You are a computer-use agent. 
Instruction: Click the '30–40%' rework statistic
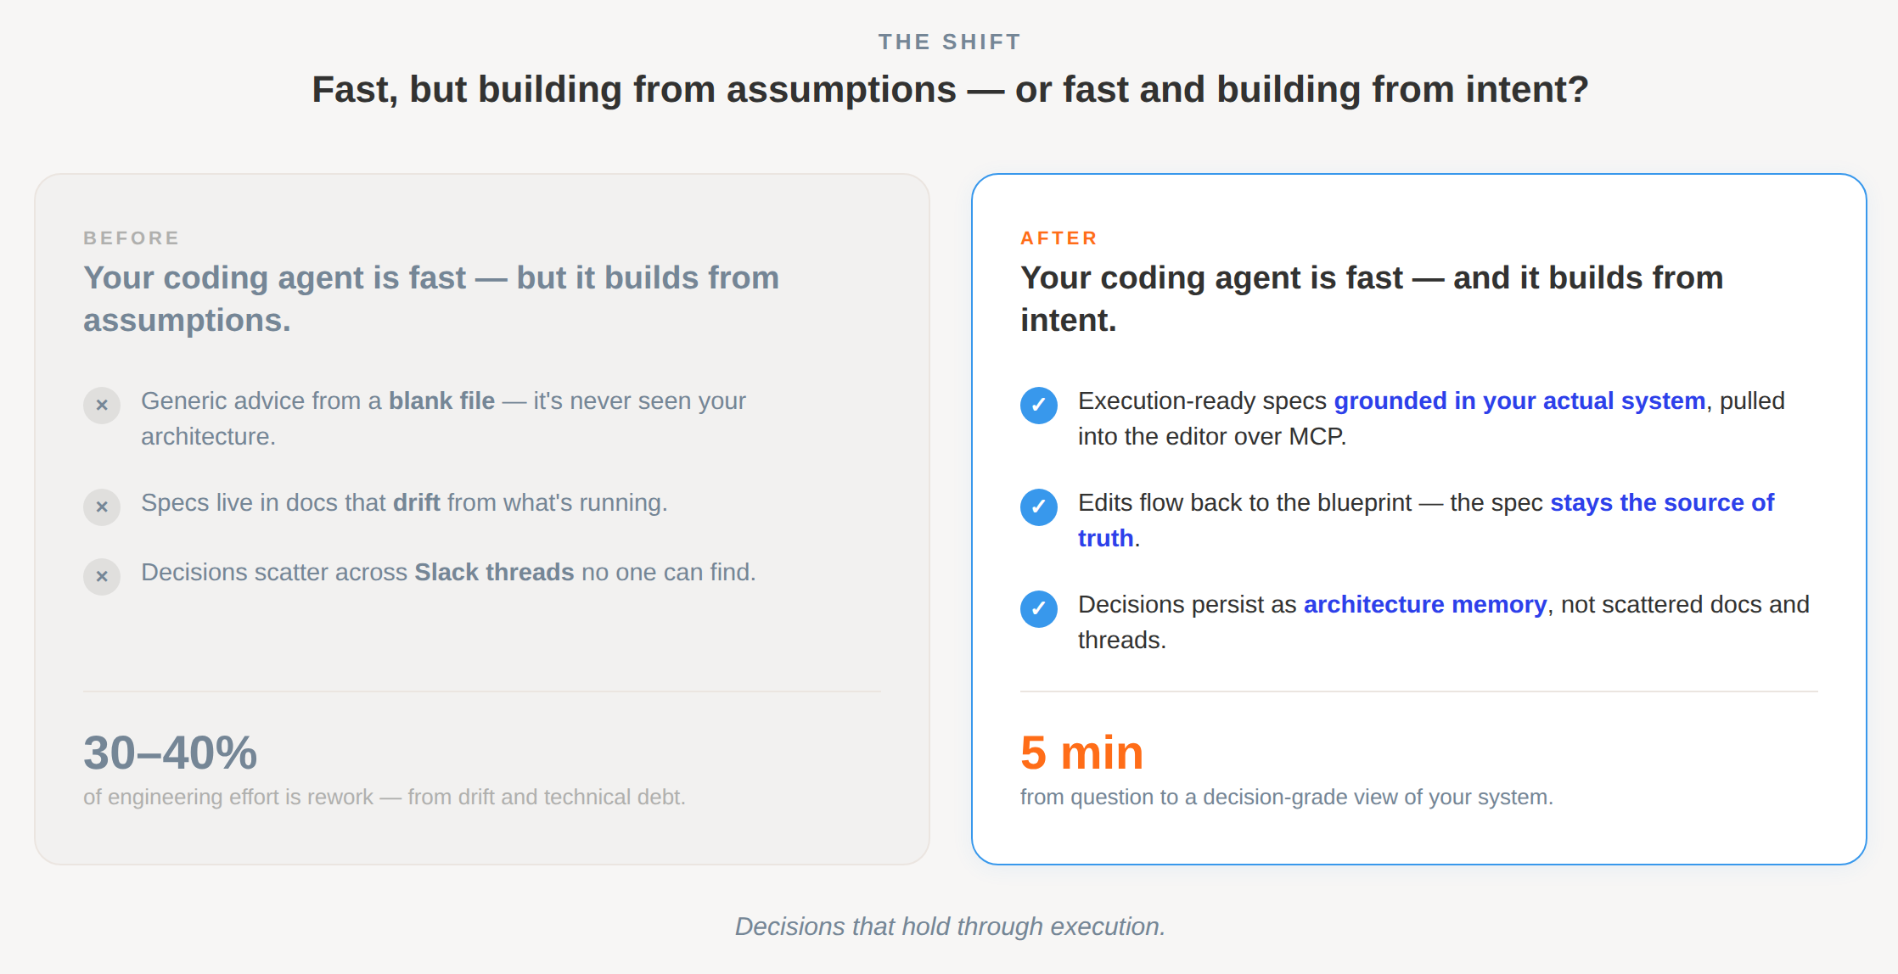(x=170, y=753)
